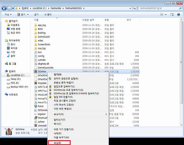Select the GUpdate application icon
This screenshot has width=184, height=145.
coord(36,83)
